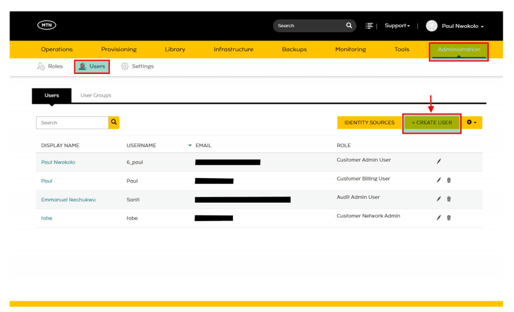Edit the tobe user with pencil icon

pos(439,218)
